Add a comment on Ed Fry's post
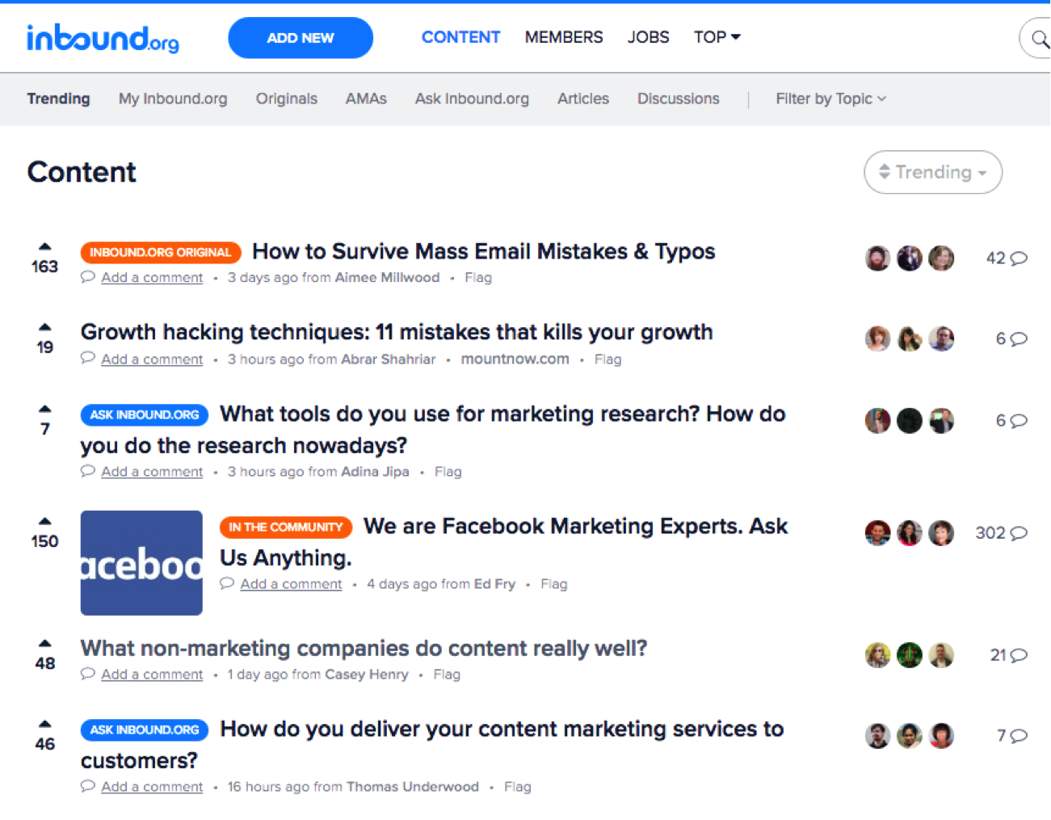Viewport: 1051px width, 820px height. coord(291,583)
